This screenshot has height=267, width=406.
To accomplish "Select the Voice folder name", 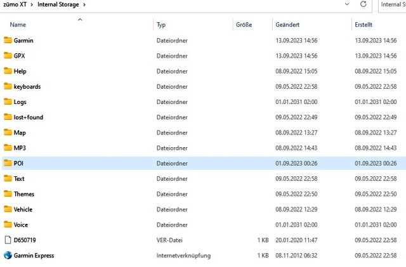I will click(21, 225).
